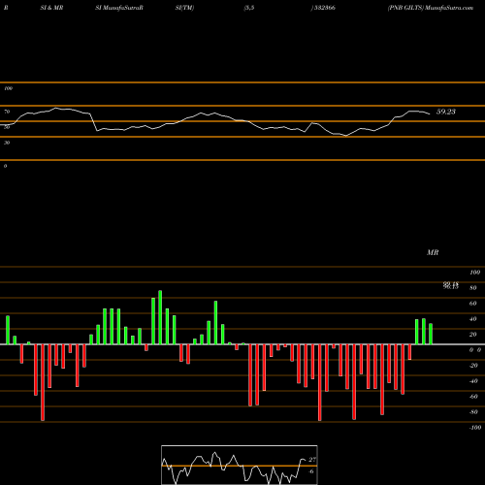
Task: Click the 27 value in the mini chart
Action: click(x=312, y=460)
